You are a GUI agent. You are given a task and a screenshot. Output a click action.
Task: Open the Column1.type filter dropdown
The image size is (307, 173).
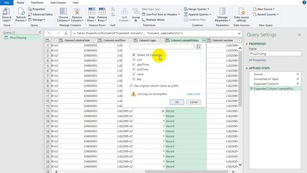click(x=162, y=40)
